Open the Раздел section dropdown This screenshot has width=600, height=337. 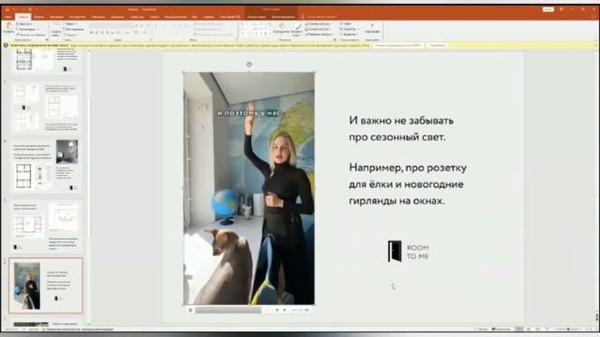(71, 35)
